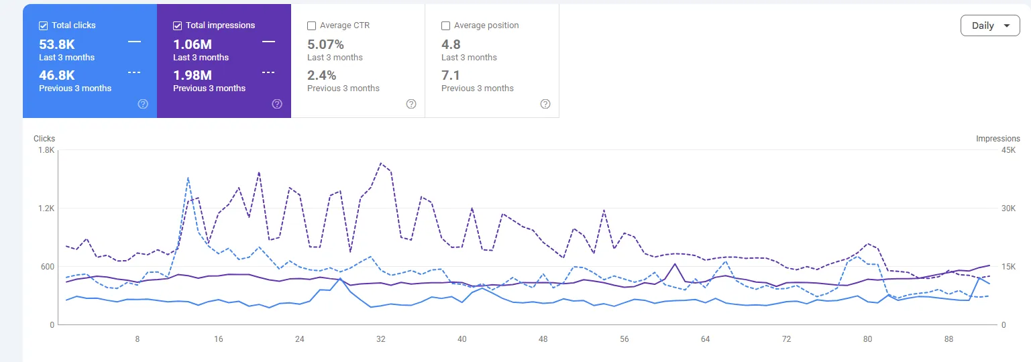Click dashed line legend on Total clicks card
Screen dimensions: 1031x362
(x=134, y=72)
